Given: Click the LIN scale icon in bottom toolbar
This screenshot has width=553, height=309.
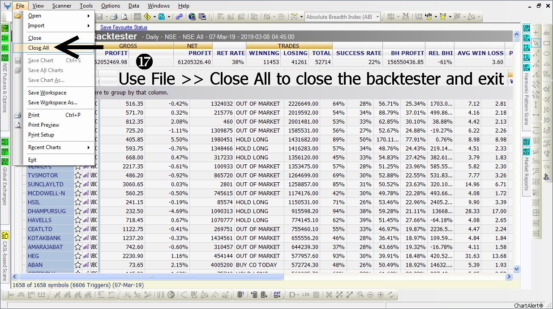Looking at the screenshot, I should (306, 295).
